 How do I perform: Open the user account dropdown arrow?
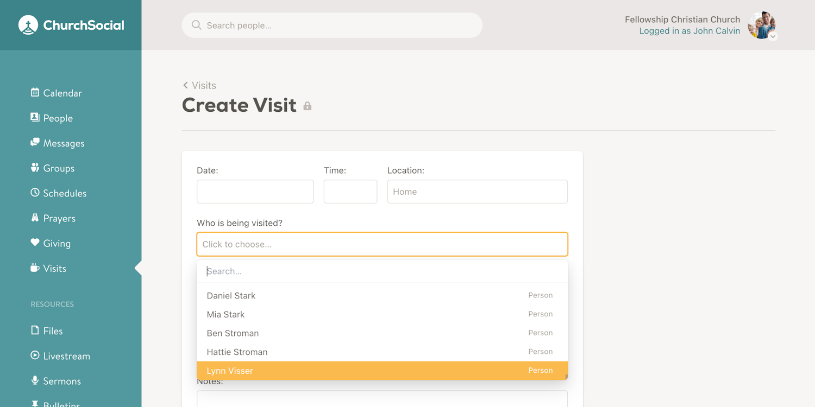click(x=773, y=37)
